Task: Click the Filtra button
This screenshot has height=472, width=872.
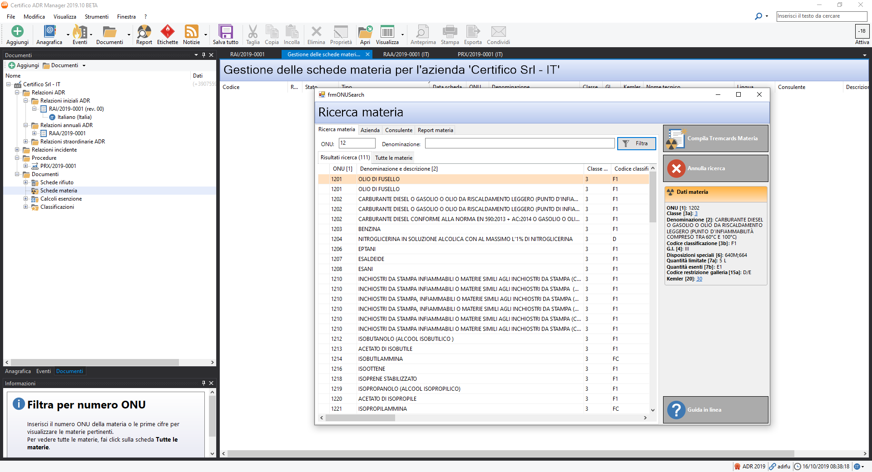Action: click(636, 143)
